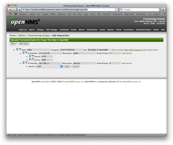Click Notices Off link in header
The height and width of the screenshot is (145, 173).
[151, 21]
